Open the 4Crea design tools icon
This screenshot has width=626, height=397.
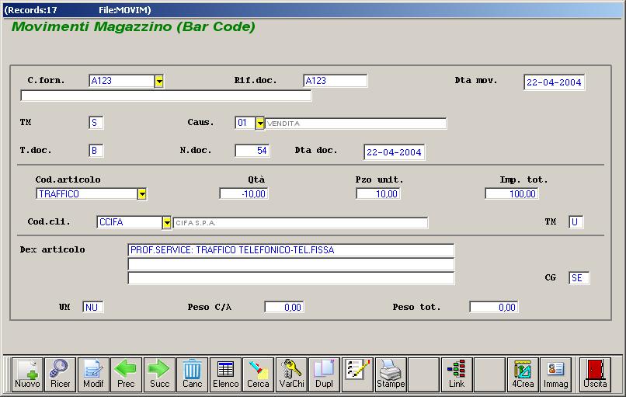tap(523, 374)
